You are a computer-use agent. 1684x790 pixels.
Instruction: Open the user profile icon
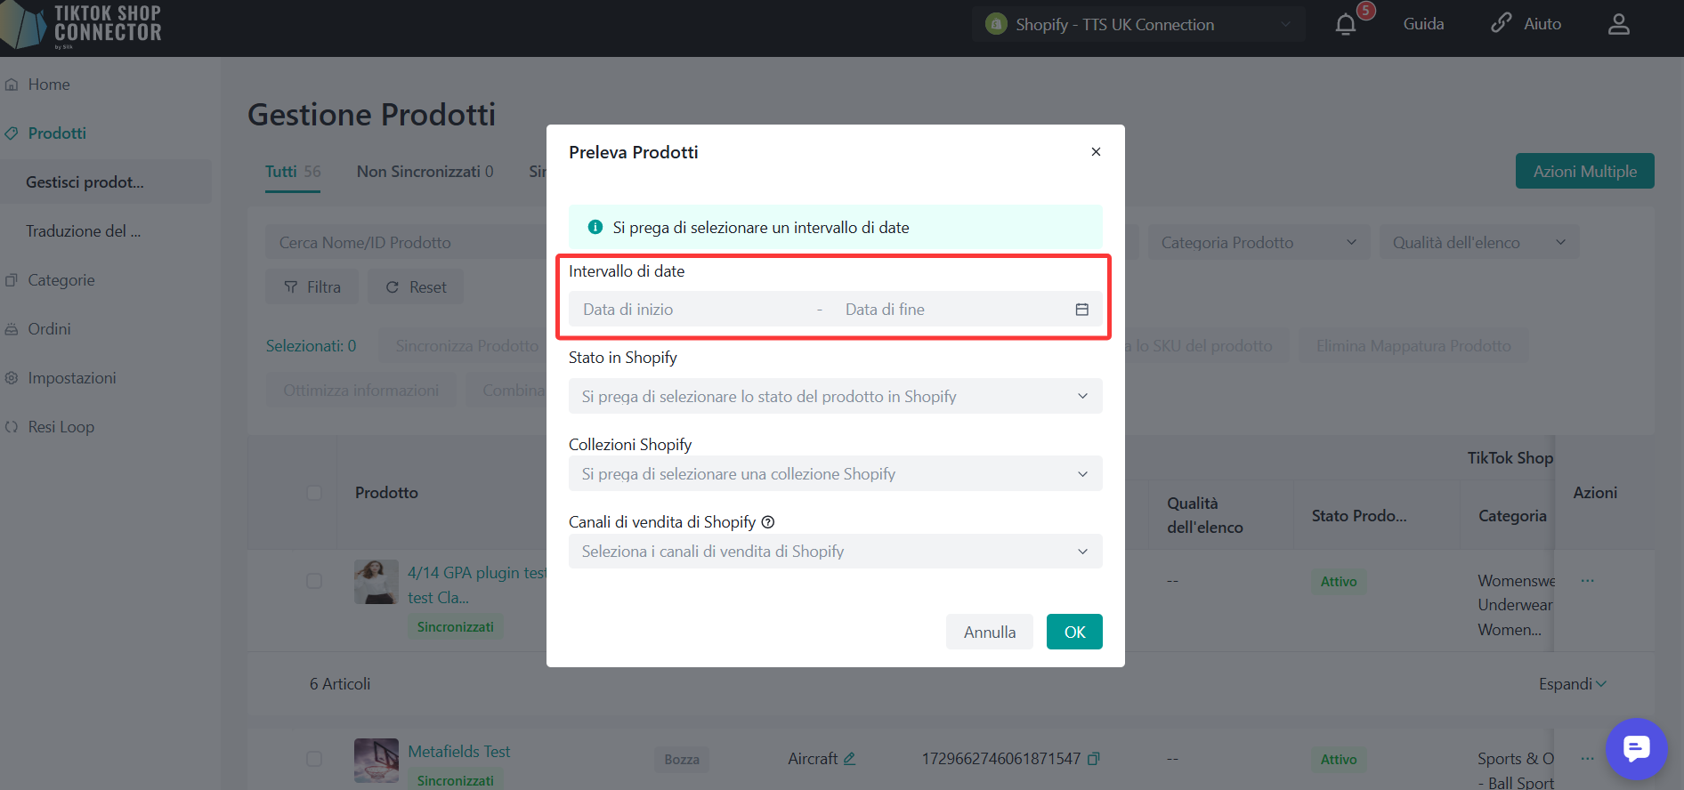click(1618, 24)
